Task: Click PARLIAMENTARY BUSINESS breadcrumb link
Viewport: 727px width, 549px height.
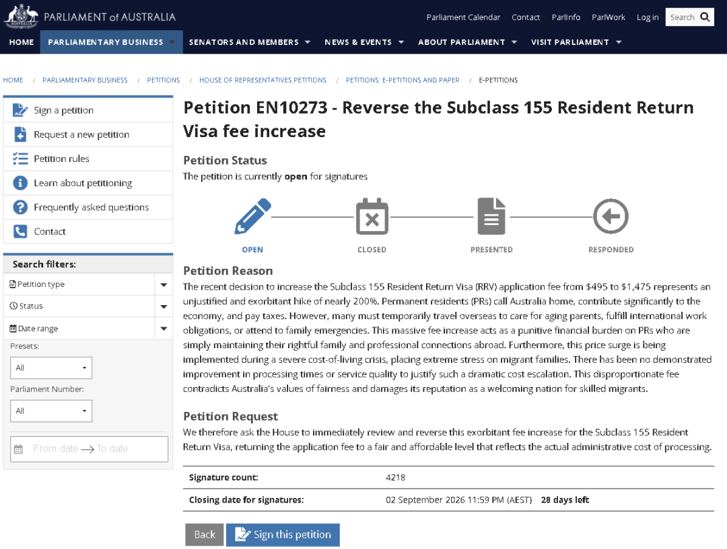Action: (x=85, y=80)
